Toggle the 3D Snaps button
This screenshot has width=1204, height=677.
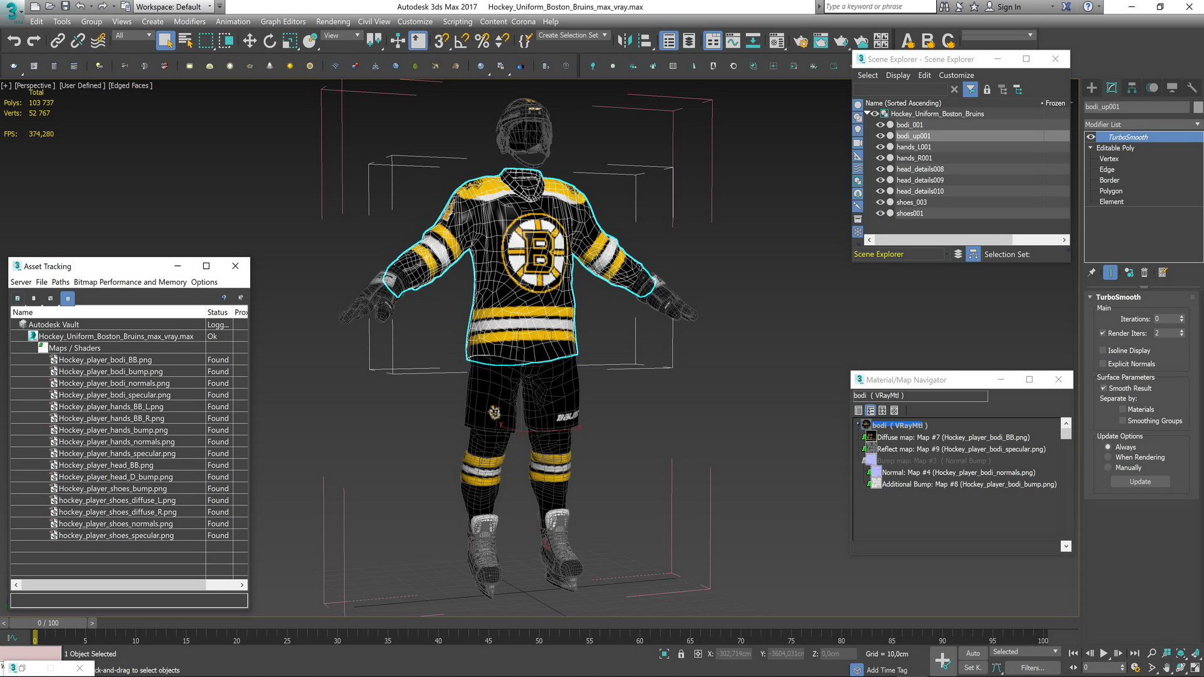(441, 41)
